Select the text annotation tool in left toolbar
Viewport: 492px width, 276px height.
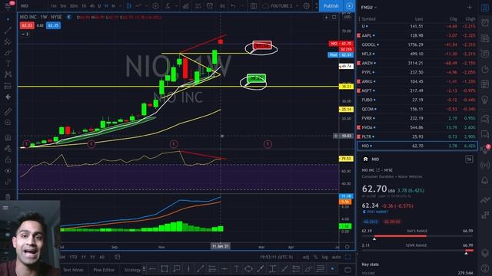[x=8, y=64]
